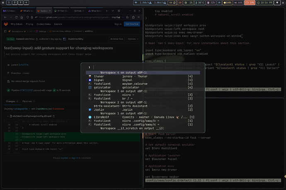Switch to workspace 4 in the top bar
The height and width of the screenshot is (190, 286).
(26, 2)
